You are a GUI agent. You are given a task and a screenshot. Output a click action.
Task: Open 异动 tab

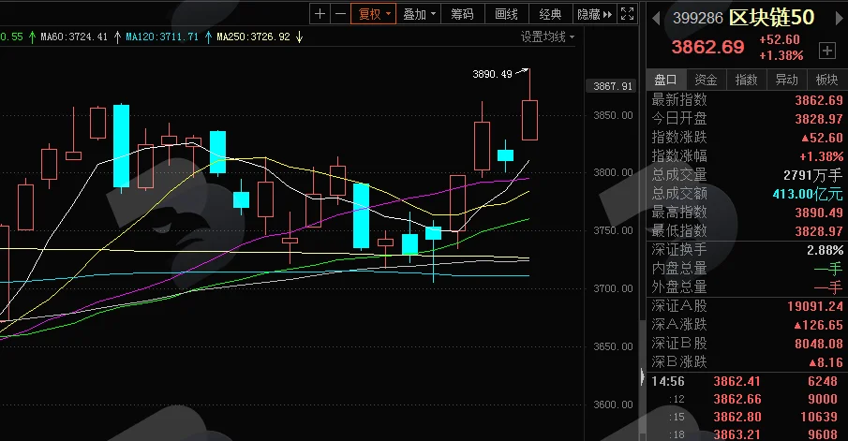coord(786,80)
